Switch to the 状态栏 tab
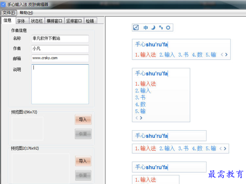246x184 pixels. pos(37,21)
